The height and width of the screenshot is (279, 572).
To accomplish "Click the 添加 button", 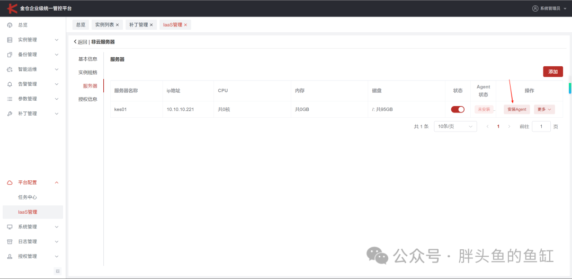I will coord(553,72).
